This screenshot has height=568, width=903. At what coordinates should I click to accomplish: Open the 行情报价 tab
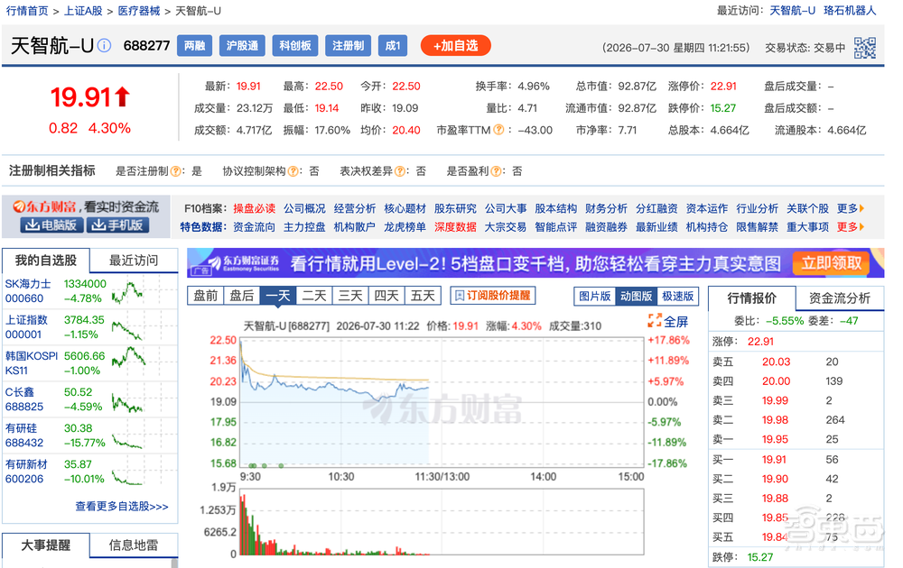point(751,298)
